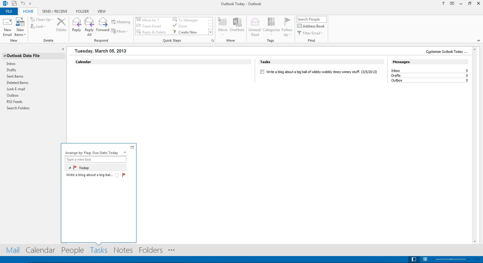Dock the Tasks peek pane
Image resolution: width=483 pixels, height=263 pixels.
click(132, 147)
